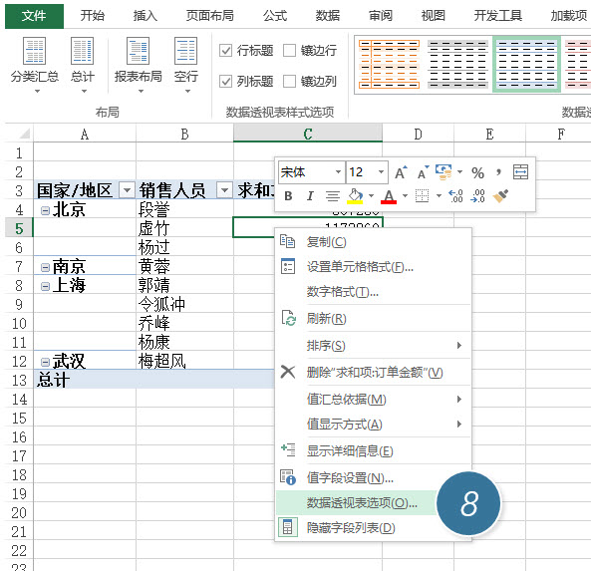Choose 隐藏字段列表(D) from context menu
This screenshot has height=571, width=591.
click(373, 528)
